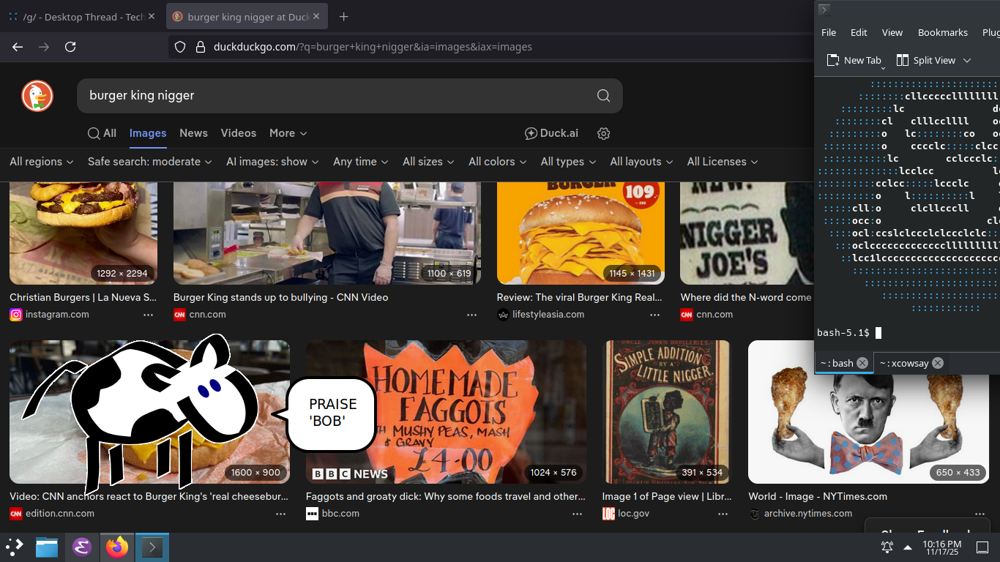This screenshot has height=562, width=1000.
Task: Expand hidden system tray icons arrow
Action: 908,547
